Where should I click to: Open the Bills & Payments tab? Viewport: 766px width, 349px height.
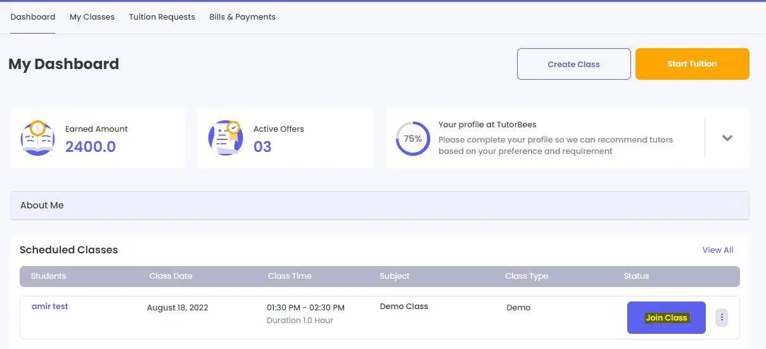pyautogui.click(x=242, y=17)
